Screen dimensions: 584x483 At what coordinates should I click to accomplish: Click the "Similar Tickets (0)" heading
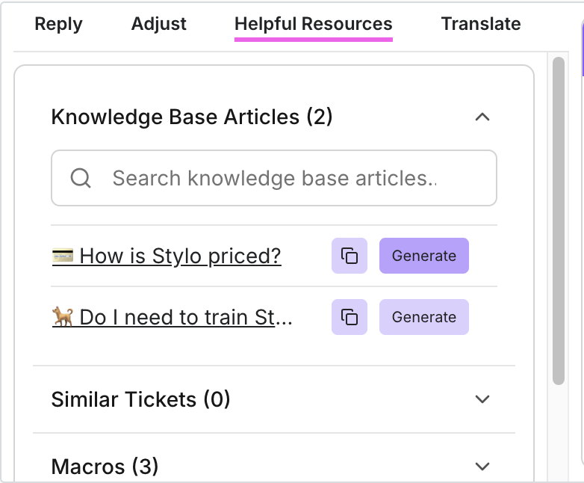pos(140,399)
